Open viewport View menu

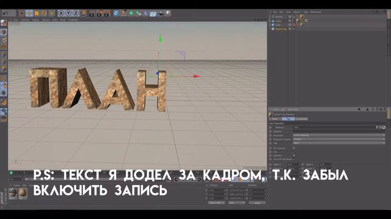tap(16, 19)
